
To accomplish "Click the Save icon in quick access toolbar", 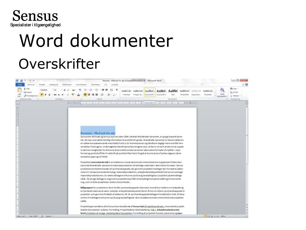I will [x=21, y=81].
